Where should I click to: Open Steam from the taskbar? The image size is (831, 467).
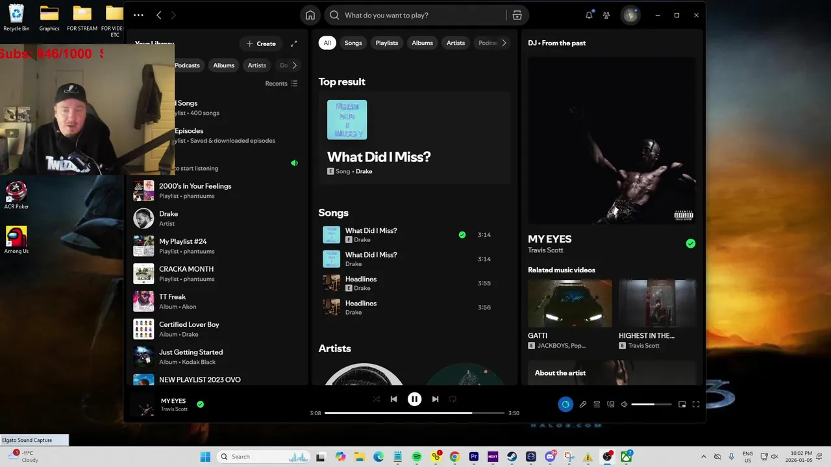[512, 457]
